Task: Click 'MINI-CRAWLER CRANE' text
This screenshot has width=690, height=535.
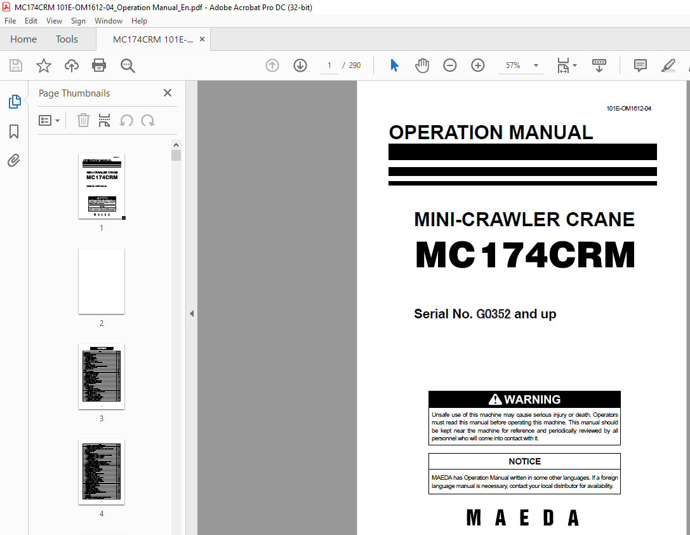Action: [524, 219]
